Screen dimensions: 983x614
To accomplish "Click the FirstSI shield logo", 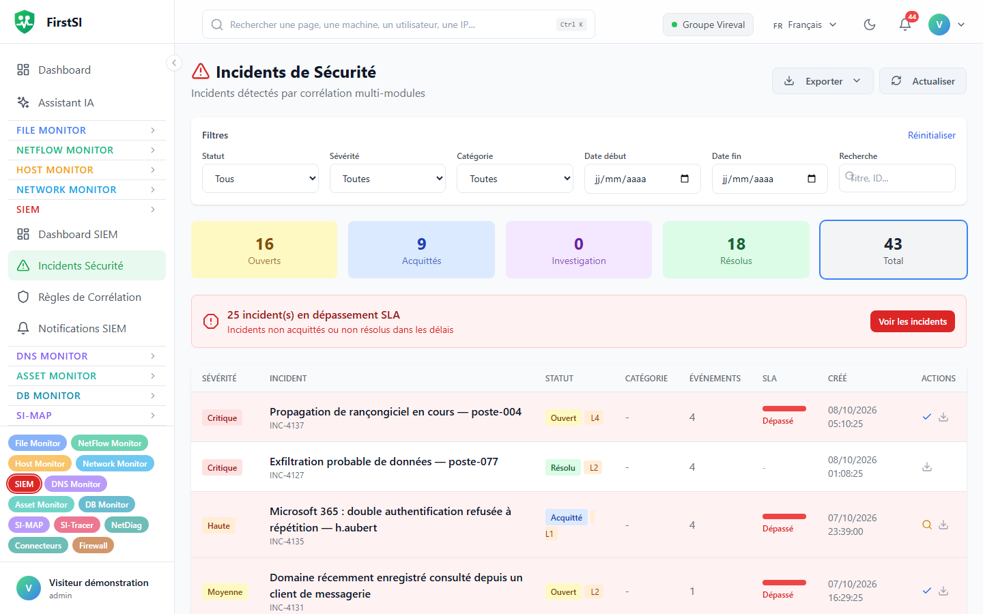I will (25, 22).
